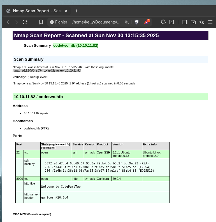Reload the Nmap report page
Screen dimensions: 216x222
(25, 22)
